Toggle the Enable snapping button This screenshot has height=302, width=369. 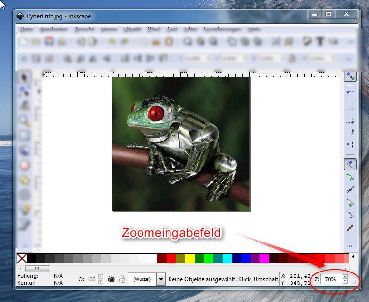350,76
